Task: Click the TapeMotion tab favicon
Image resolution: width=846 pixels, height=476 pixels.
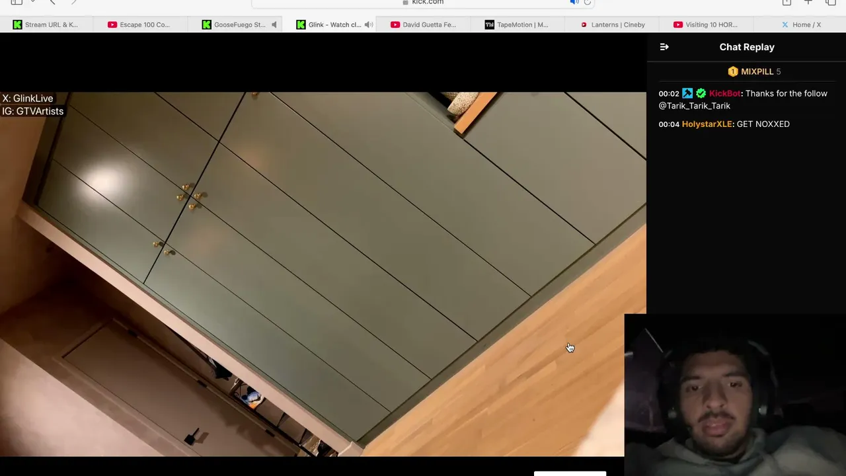Action: [x=489, y=24]
